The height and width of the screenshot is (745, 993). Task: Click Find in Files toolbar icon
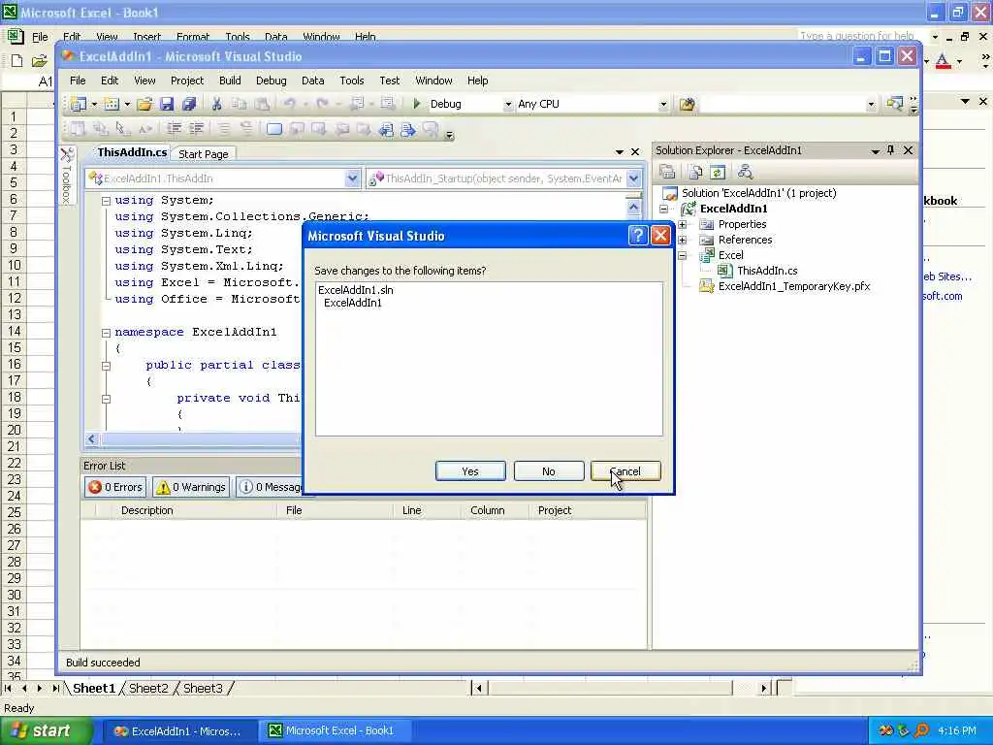tap(687, 104)
